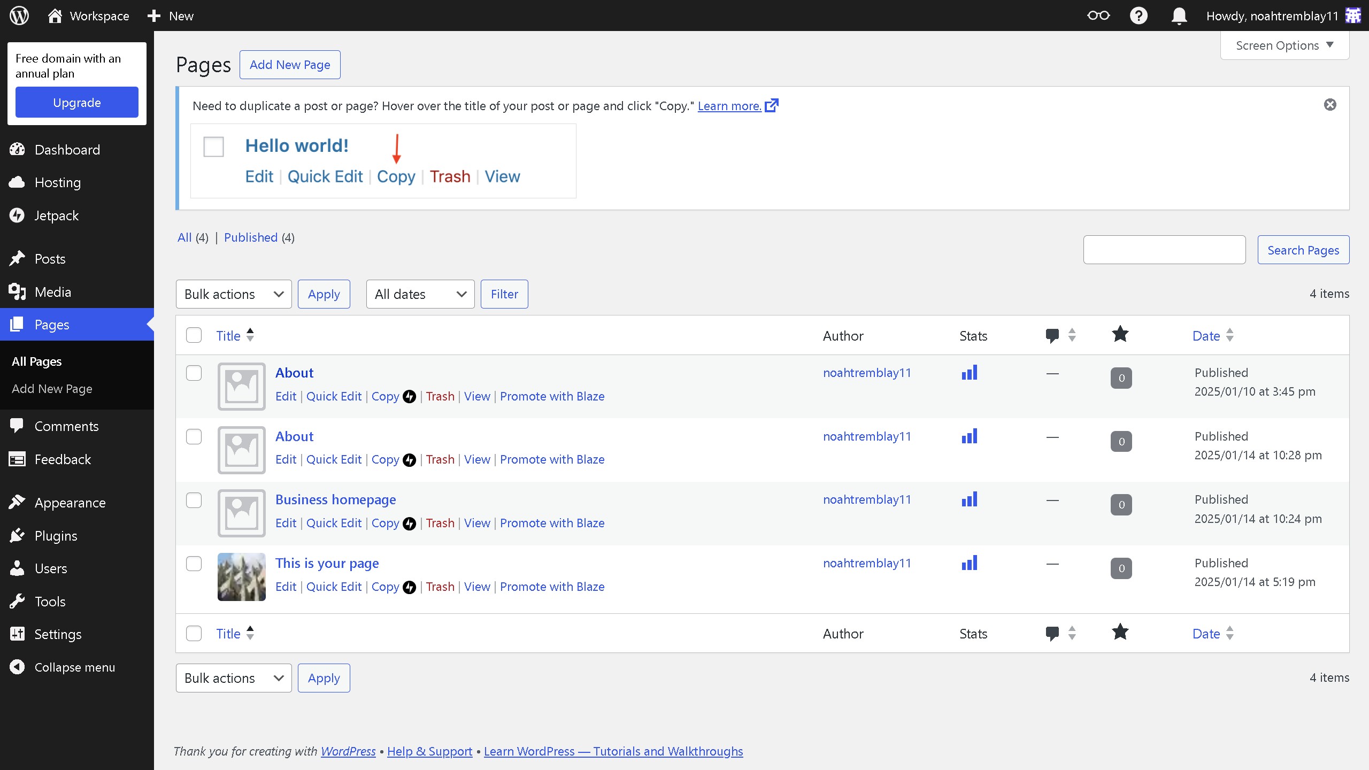Click the WordPress logo icon
Image resolution: width=1369 pixels, height=770 pixels.
[19, 16]
